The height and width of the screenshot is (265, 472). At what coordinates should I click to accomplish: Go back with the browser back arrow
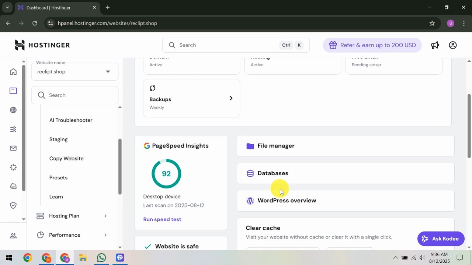(8, 23)
